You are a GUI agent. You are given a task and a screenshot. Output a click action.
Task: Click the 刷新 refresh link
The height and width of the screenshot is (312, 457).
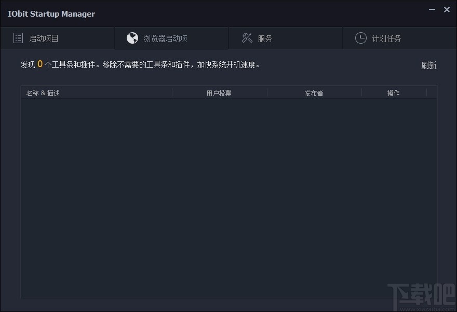429,65
